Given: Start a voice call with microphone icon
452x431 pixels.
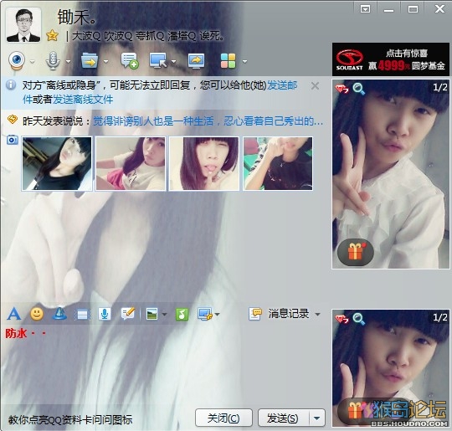Looking at the screenshot, I should [x=53, y=60].
